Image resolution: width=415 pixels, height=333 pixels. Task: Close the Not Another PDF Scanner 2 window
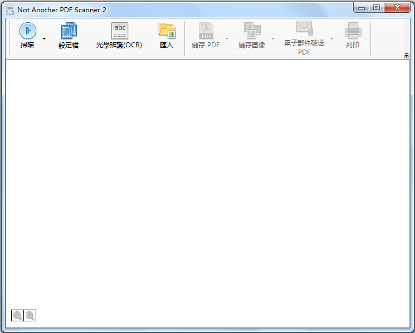point(397,8)
